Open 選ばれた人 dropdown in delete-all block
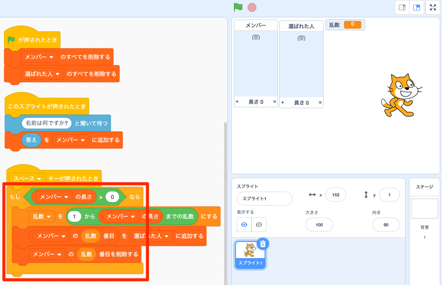442x285 pixels. [x=42, y=74]
